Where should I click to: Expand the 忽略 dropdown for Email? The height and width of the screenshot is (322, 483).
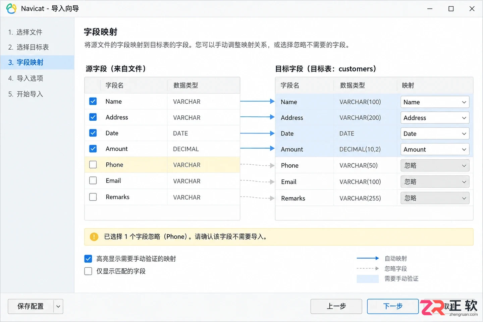point(435,182)
